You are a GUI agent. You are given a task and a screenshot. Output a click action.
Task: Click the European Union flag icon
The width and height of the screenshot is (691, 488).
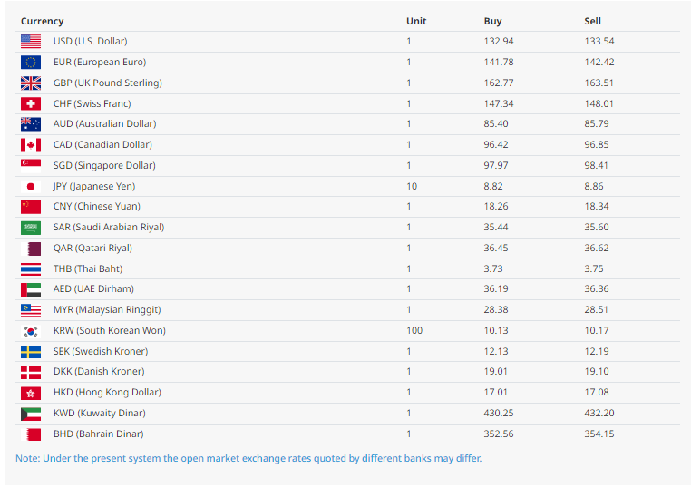(31, 62)
